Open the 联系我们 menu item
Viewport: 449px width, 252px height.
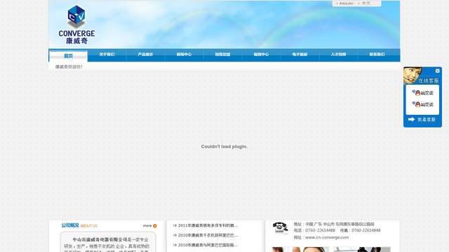point(377,55)
